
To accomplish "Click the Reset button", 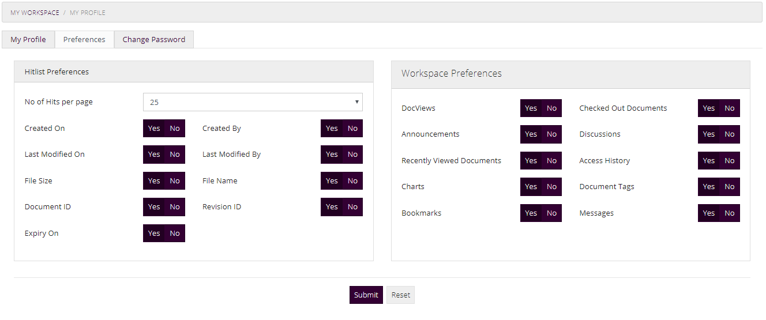I will pos(400,295).
